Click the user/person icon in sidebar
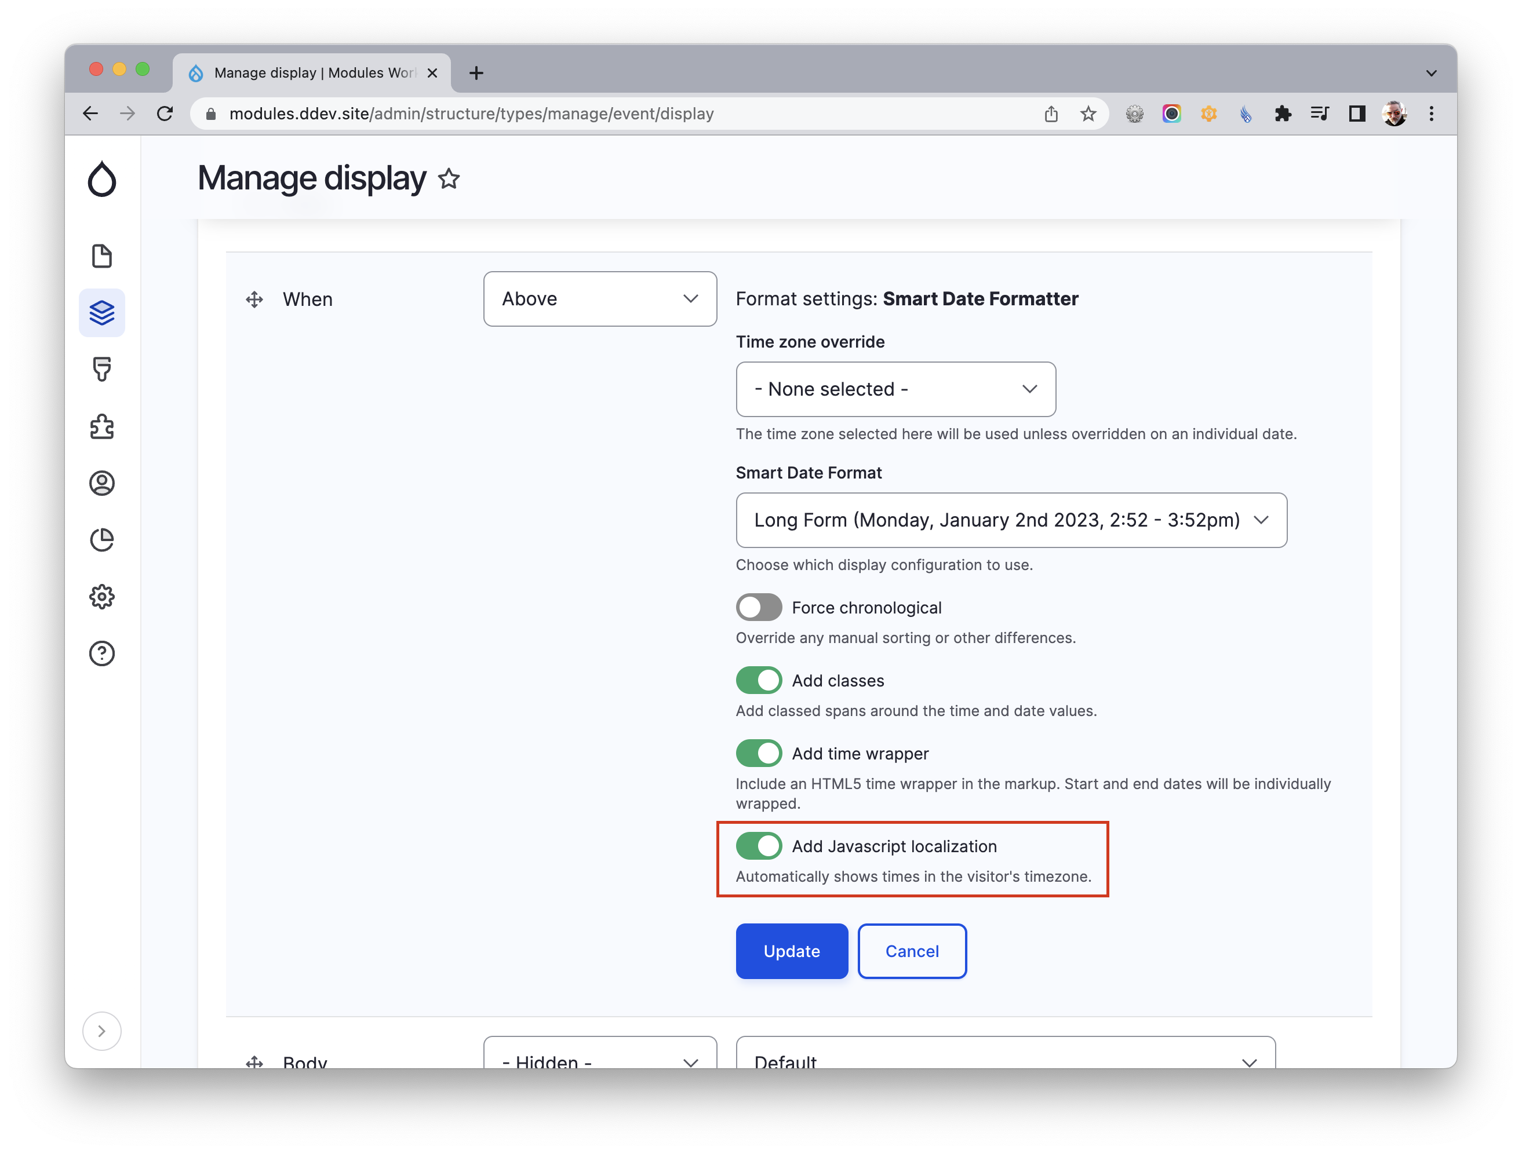Image resolution: width=1522 pixels, height=1154 pixels. click(x=103, y=483)
